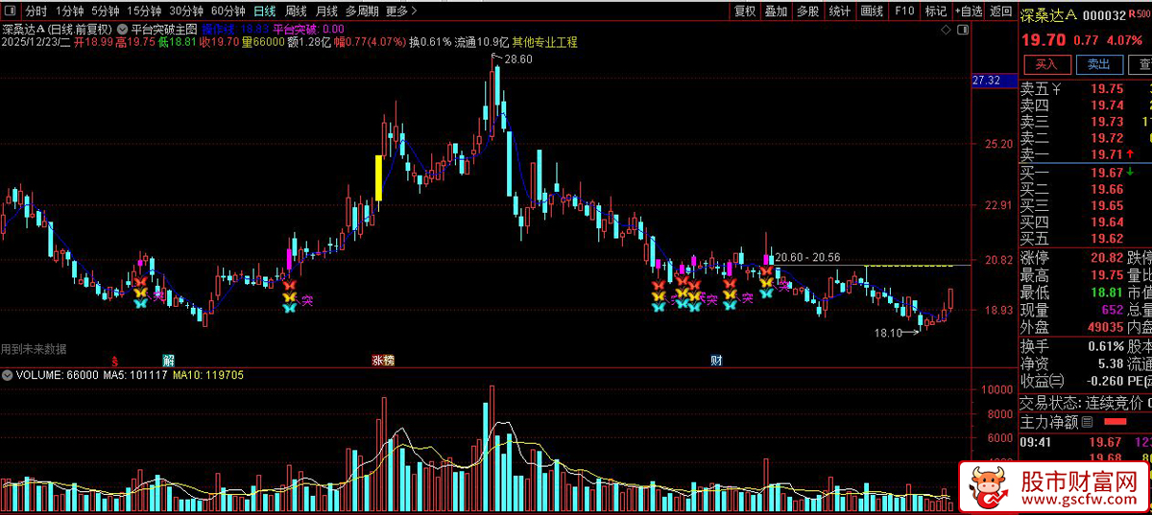Click the 深桑达A name in the quote panel
1152x515 pixels.
click(1048, 14)
